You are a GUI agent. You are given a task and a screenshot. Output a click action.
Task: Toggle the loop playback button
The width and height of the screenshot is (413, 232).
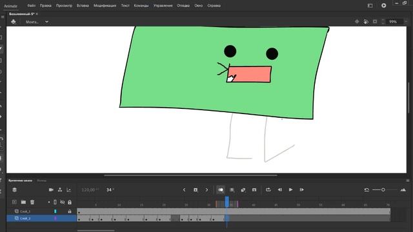pyautogui.click(x=268, y=189)
